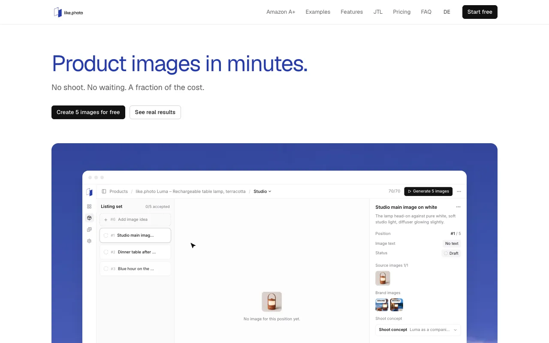This screenshot has height=343, width=549.
Task: Open the three-dot menu for Studio main image
Action: tap(458, 207)
